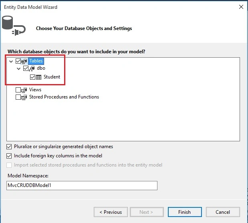The image size is (248, 223).
Task: Check the Views checkbox
Action: click(18, 90)
